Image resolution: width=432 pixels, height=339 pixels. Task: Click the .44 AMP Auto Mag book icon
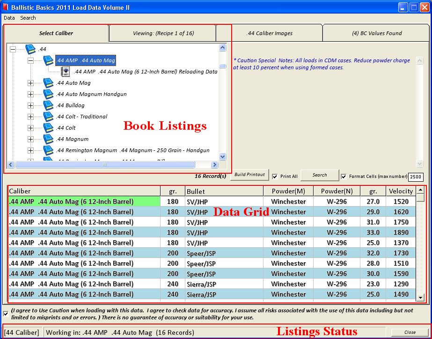pyautogui.click(x=49, y=60)
